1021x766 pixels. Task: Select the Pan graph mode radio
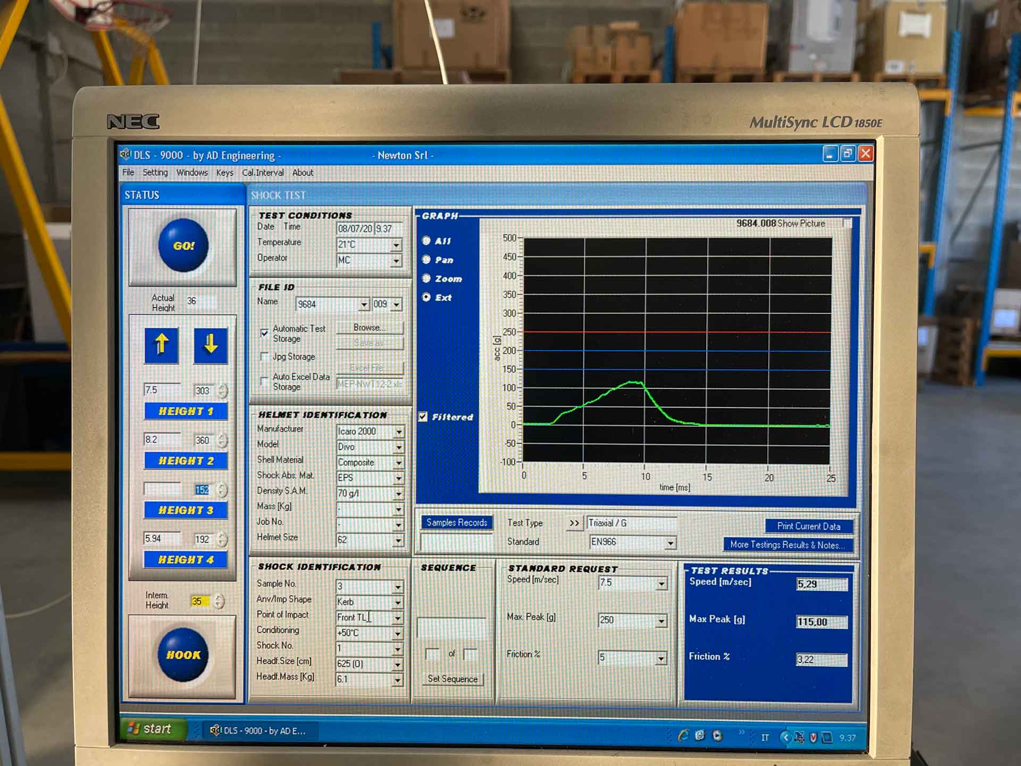pos(426,260)
